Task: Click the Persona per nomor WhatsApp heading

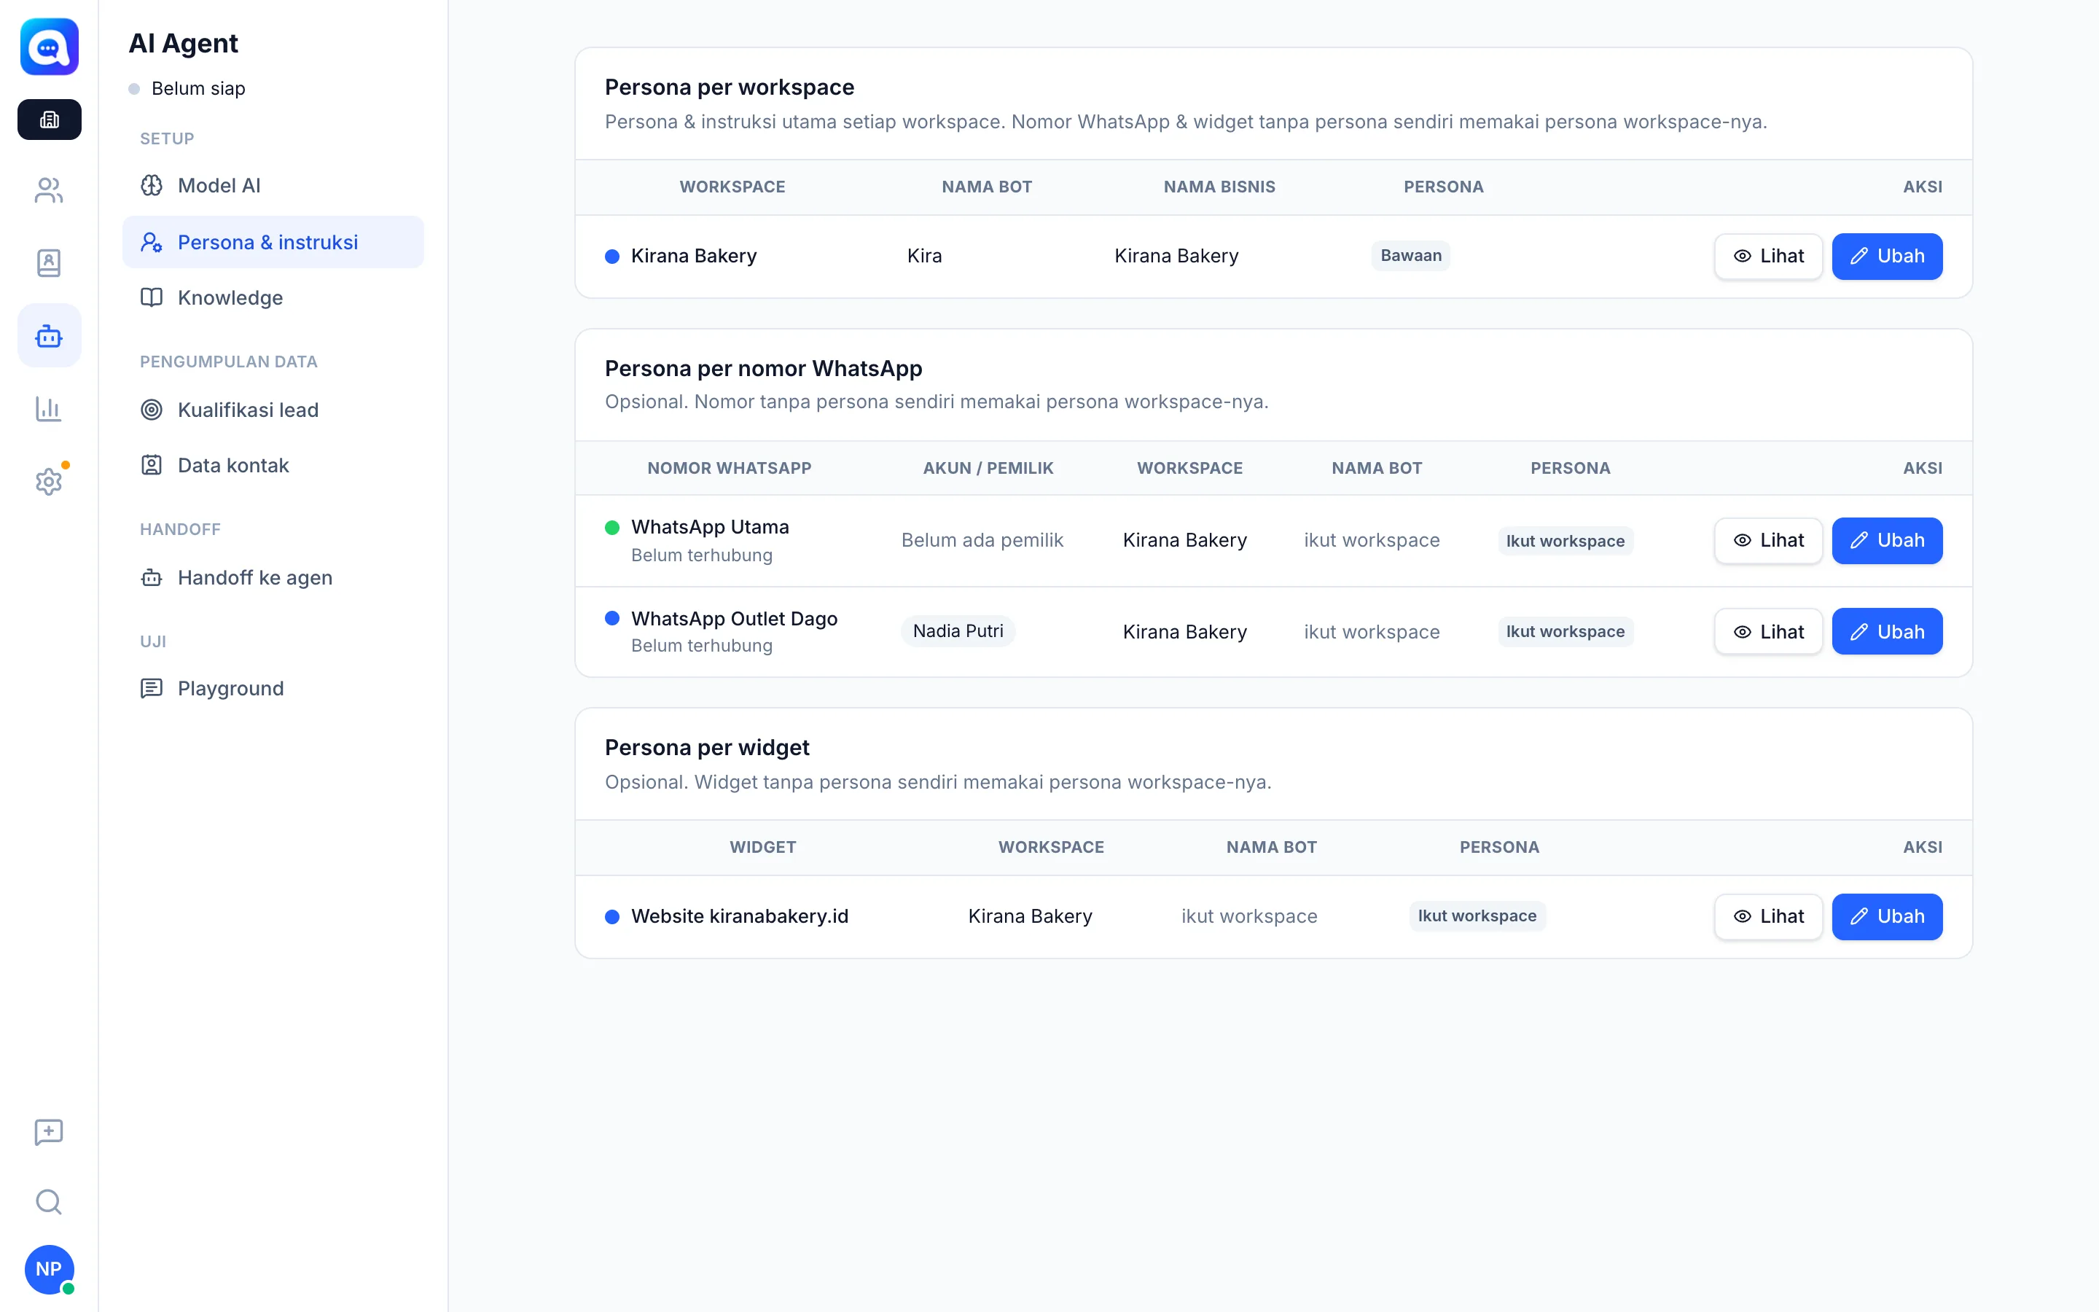Action: coord(762,369)
